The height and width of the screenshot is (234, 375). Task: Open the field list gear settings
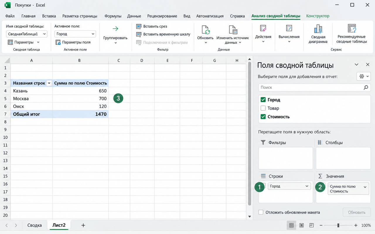coord(364,76)
